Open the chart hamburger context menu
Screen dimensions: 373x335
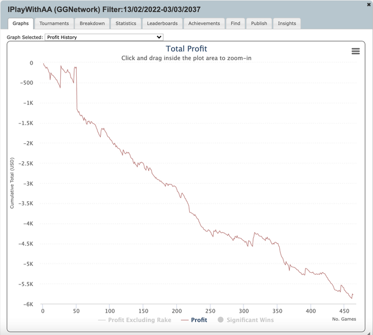point(355,51)
